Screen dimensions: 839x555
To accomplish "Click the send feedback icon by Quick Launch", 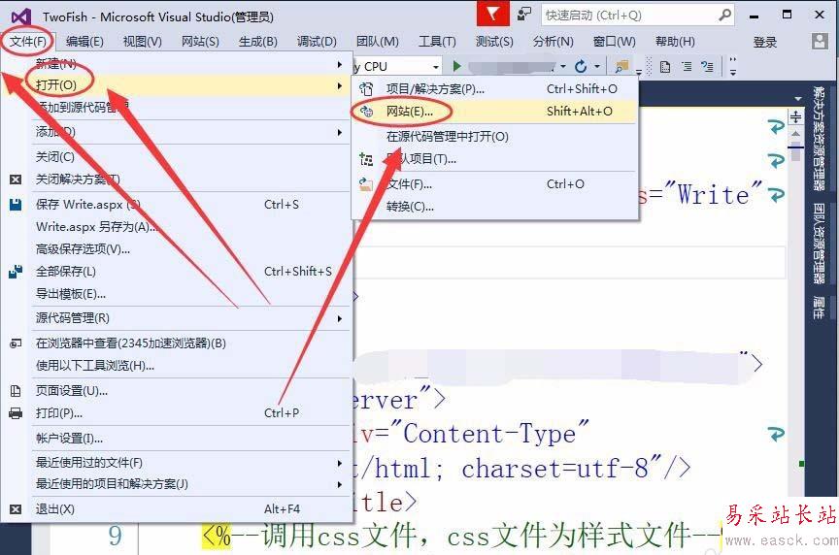I will pos(524,14).
